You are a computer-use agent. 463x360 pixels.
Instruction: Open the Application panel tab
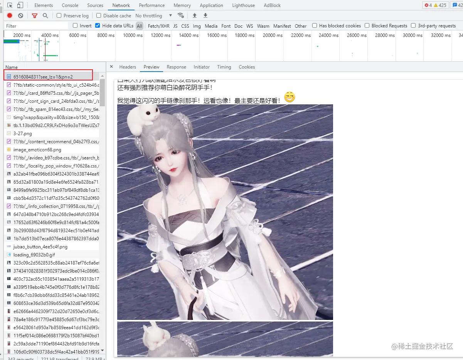tap(211, 5)
